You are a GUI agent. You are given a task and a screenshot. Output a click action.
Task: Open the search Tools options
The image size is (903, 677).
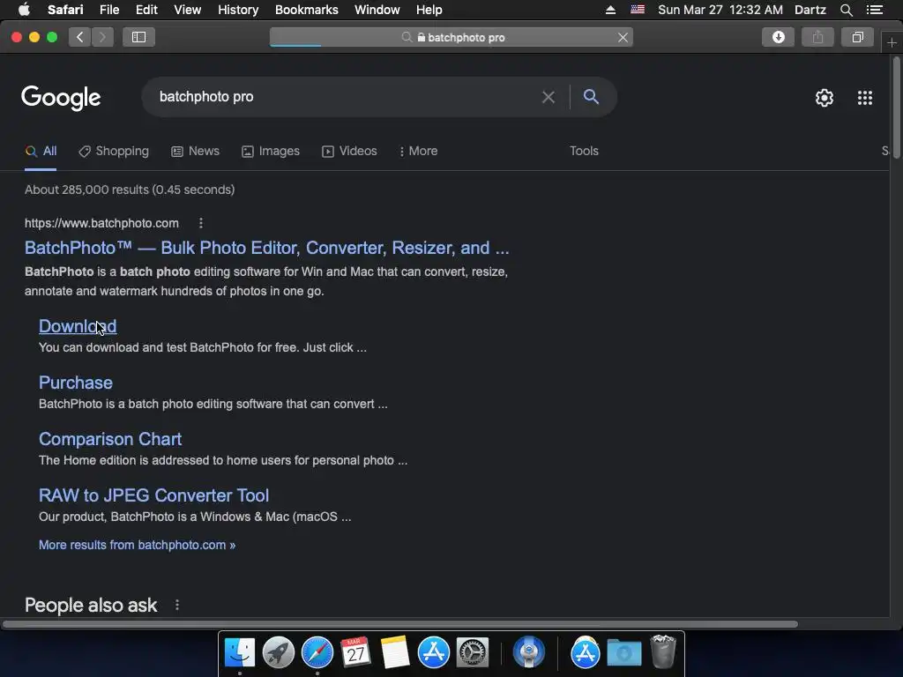[x=584, y=151]
